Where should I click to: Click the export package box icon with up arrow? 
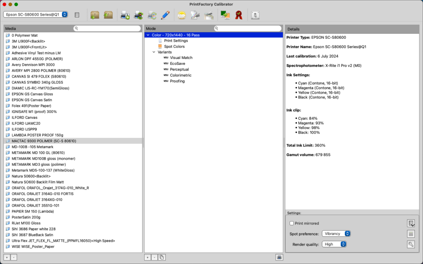[x=108, y=15]
